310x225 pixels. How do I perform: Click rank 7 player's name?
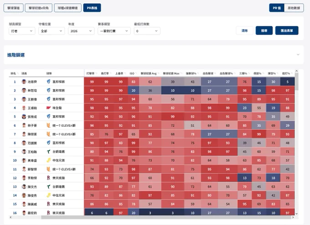(x=32, y=134)
